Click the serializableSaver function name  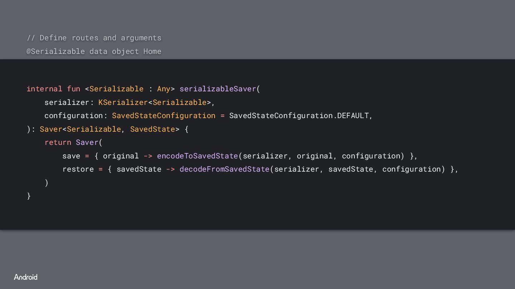(218, 89)
